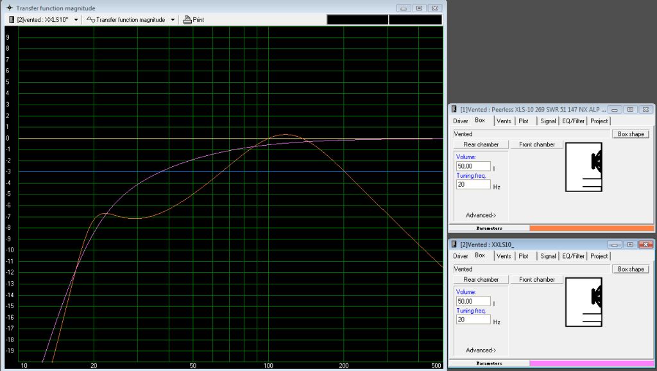
Task: Click the orange color bar in Peerless window
Action: tap(591, 228)
